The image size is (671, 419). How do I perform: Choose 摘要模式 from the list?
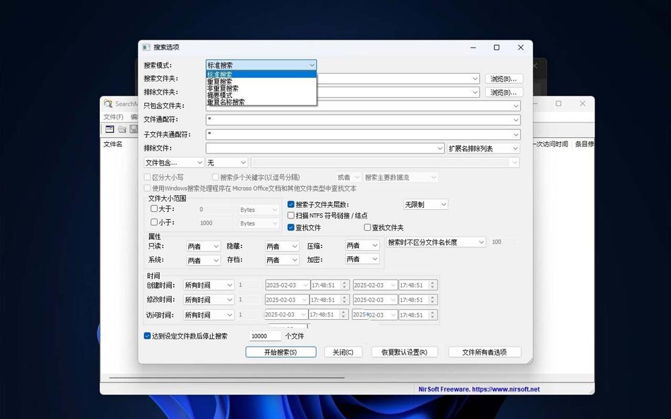point(261,95)
